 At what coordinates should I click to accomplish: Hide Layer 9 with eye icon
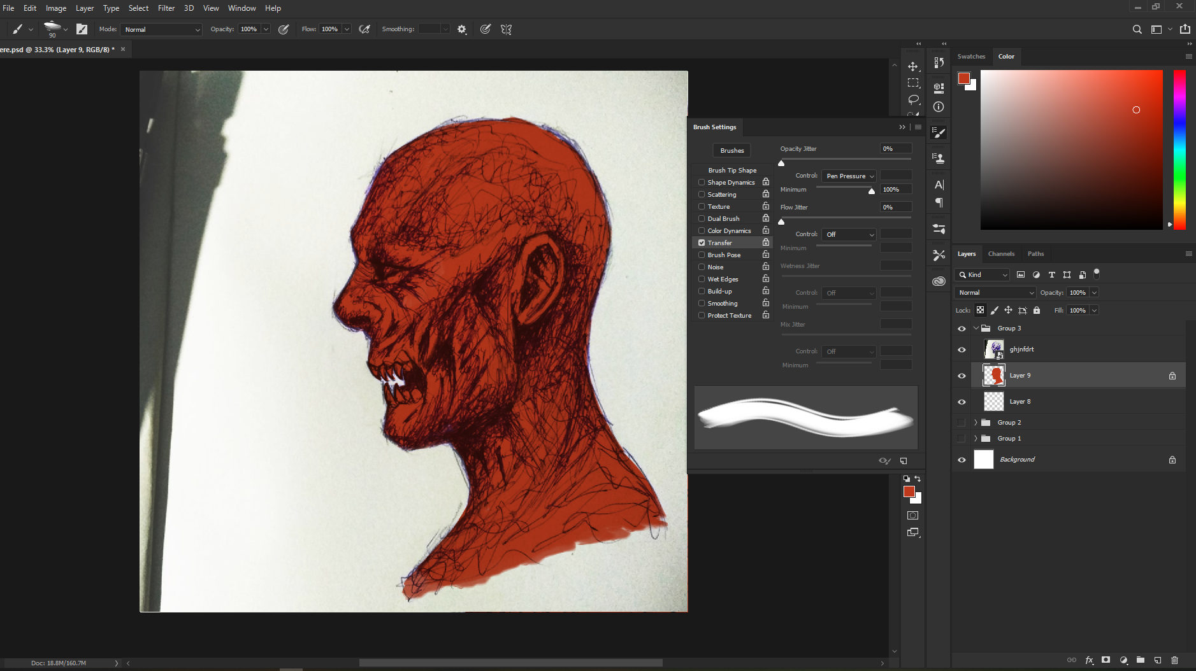coord(962,376)
